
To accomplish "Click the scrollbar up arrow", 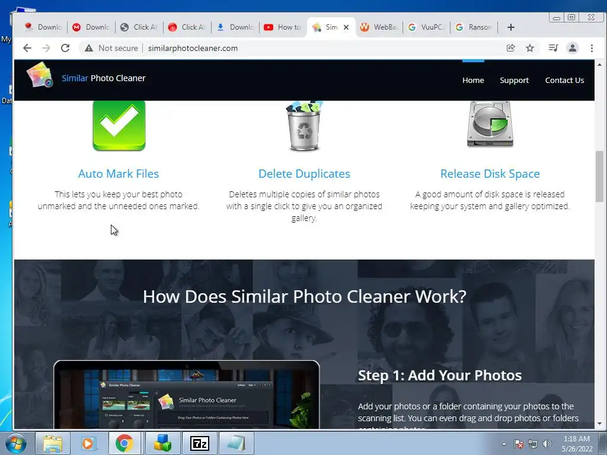I will (x=599, y=65).
